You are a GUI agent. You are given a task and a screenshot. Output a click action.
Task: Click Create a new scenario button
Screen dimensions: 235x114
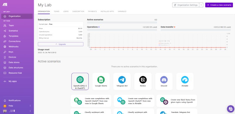coord(219,5)
